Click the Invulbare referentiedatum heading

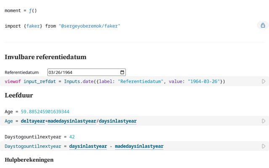(x=45, y=57)
